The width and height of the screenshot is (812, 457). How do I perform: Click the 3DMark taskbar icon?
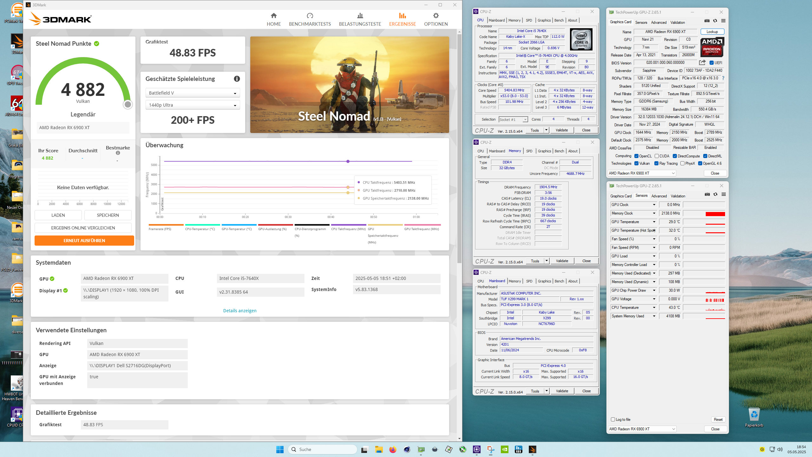coord(532,449)
